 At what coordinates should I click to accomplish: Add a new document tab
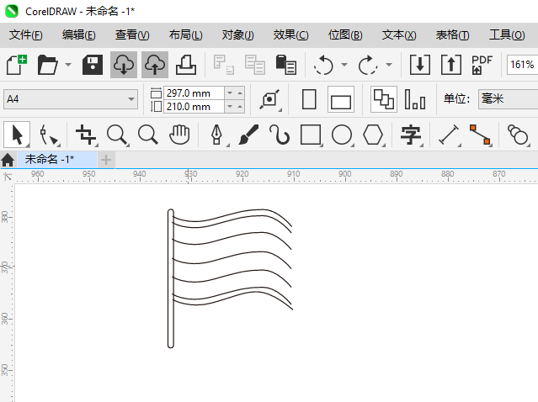(106, 160)
